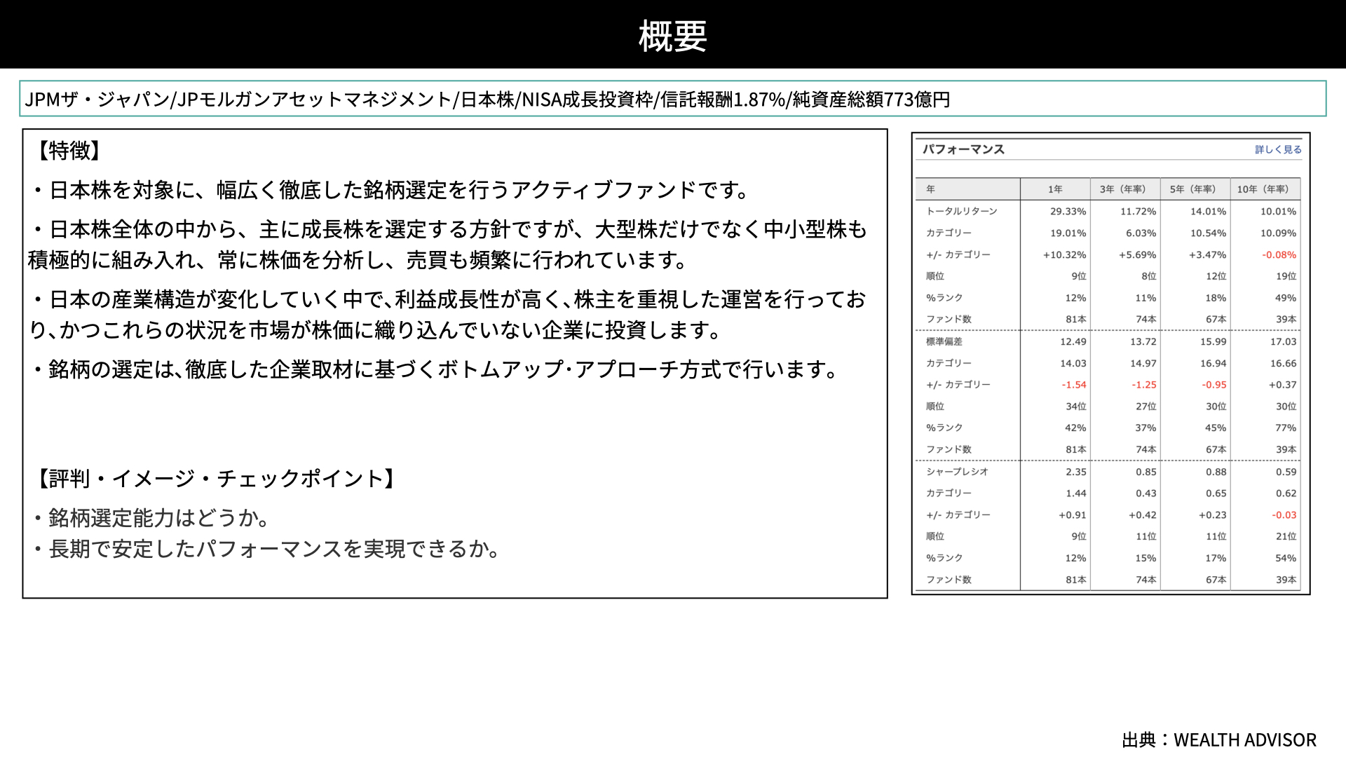1346x757 pixels.
Task: Click the 標準偏差 row label
Action: click(x=944, y=341)
